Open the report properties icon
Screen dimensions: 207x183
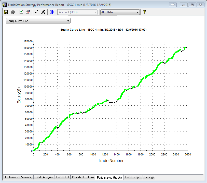coord(28,12)
